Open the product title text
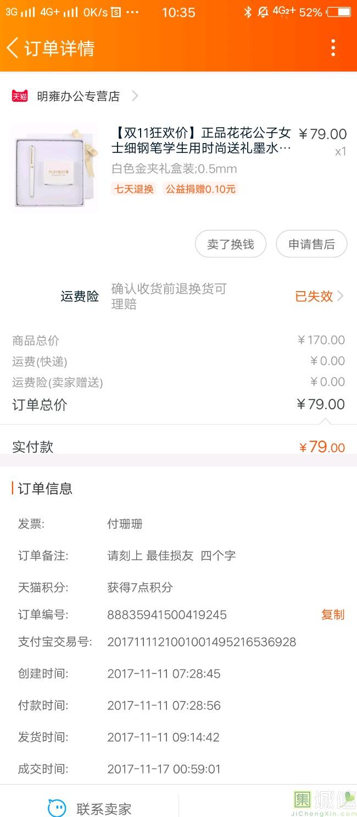 tap(201, 140)
